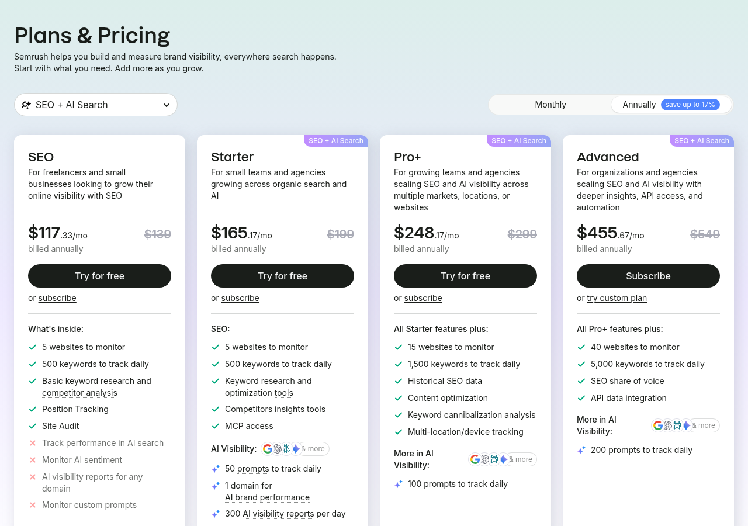Click the checkmark beside API data integration
The image size is (748, 526).
point(581,398)
